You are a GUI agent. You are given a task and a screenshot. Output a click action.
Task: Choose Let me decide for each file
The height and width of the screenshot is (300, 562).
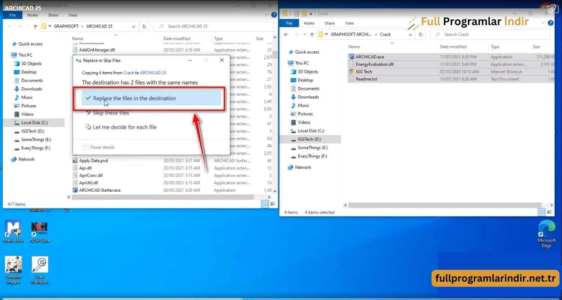click(124, 127)
